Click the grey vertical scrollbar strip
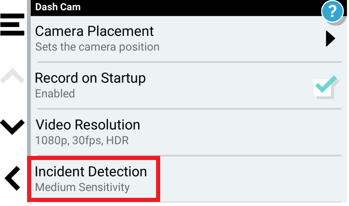Viewport: 349px width, 206px height. point(29,78)
